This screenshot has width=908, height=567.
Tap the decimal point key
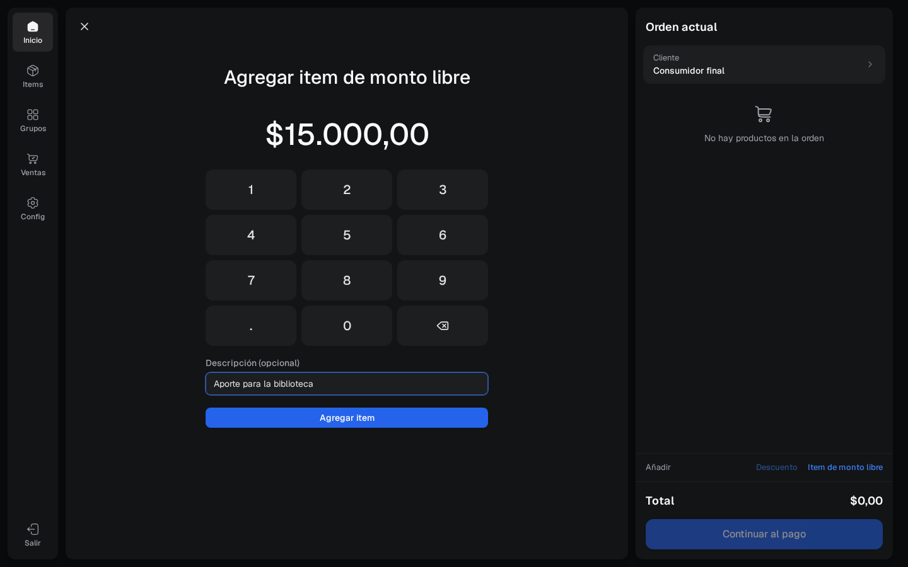coord(251,326)
